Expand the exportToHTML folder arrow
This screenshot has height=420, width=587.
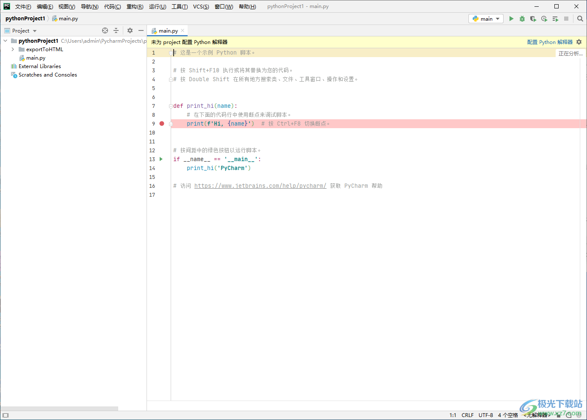[x=13, y=49]
